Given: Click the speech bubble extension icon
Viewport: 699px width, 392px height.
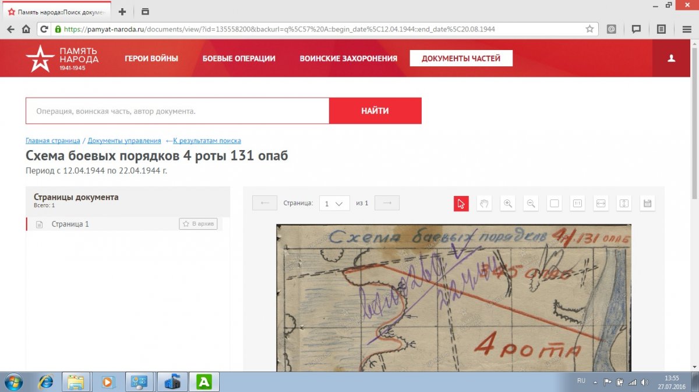Looking at the screenshot, I should tap(637, 29).
